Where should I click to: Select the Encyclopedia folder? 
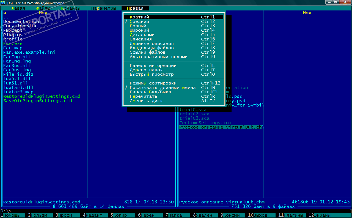[20, 26]
